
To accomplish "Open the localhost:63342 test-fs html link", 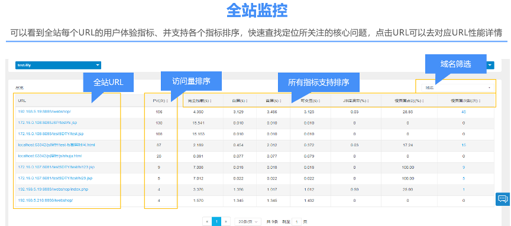I will [x=56, y=145].
